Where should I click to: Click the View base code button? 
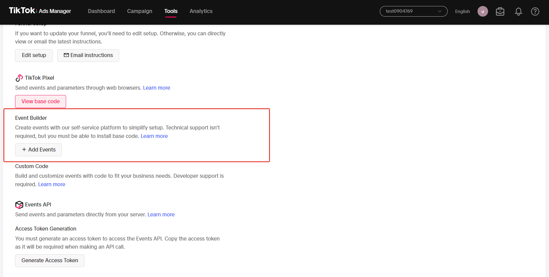point(40,101)
